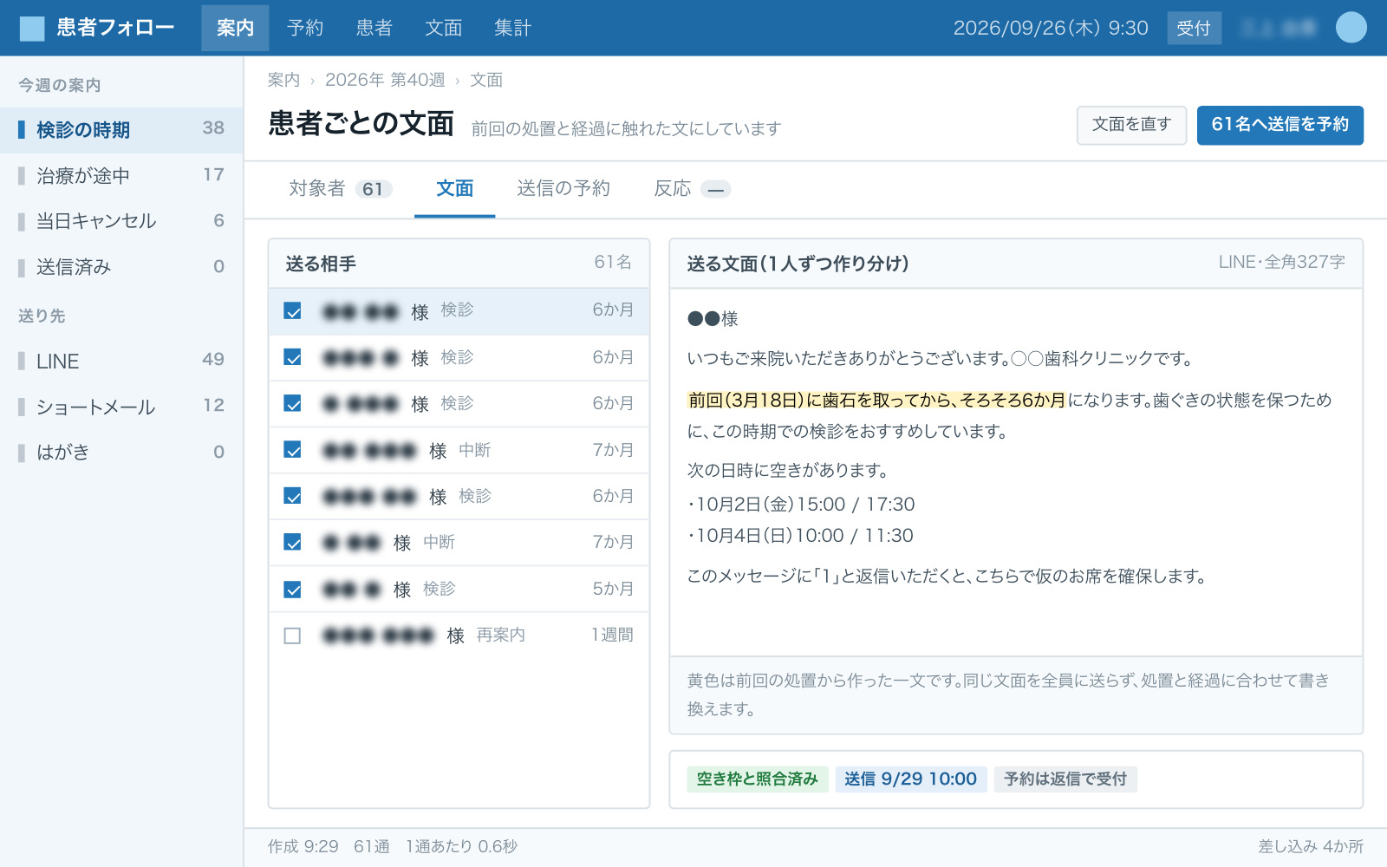Viewport: 1387px width, 867px height.
Task: Click the 予約は返信で受付 tag
Action: (1065, 779)
